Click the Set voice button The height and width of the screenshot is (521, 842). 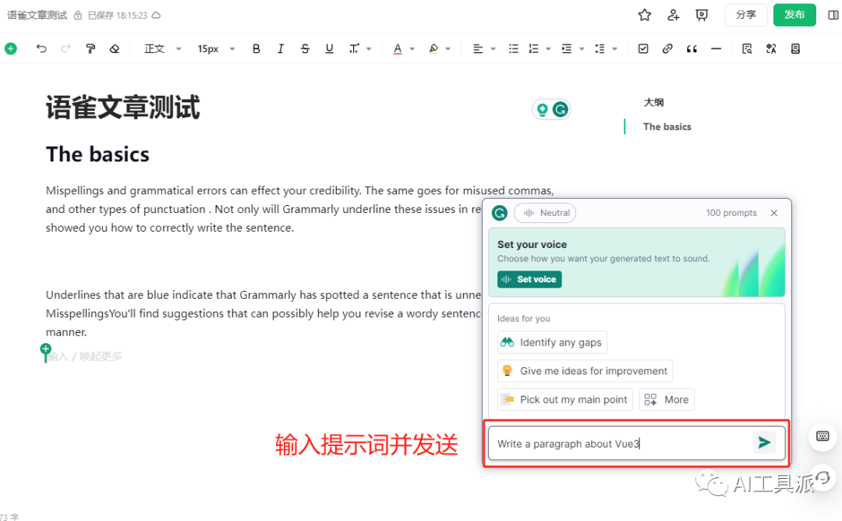pos(529,279)
